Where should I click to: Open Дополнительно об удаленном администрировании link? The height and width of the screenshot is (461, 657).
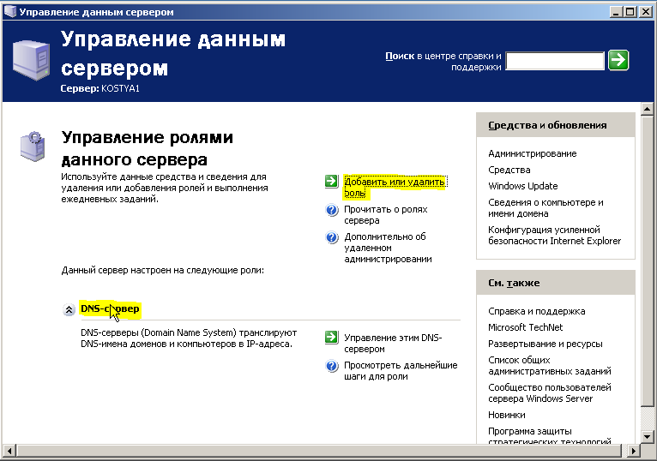tap(388, 248)
